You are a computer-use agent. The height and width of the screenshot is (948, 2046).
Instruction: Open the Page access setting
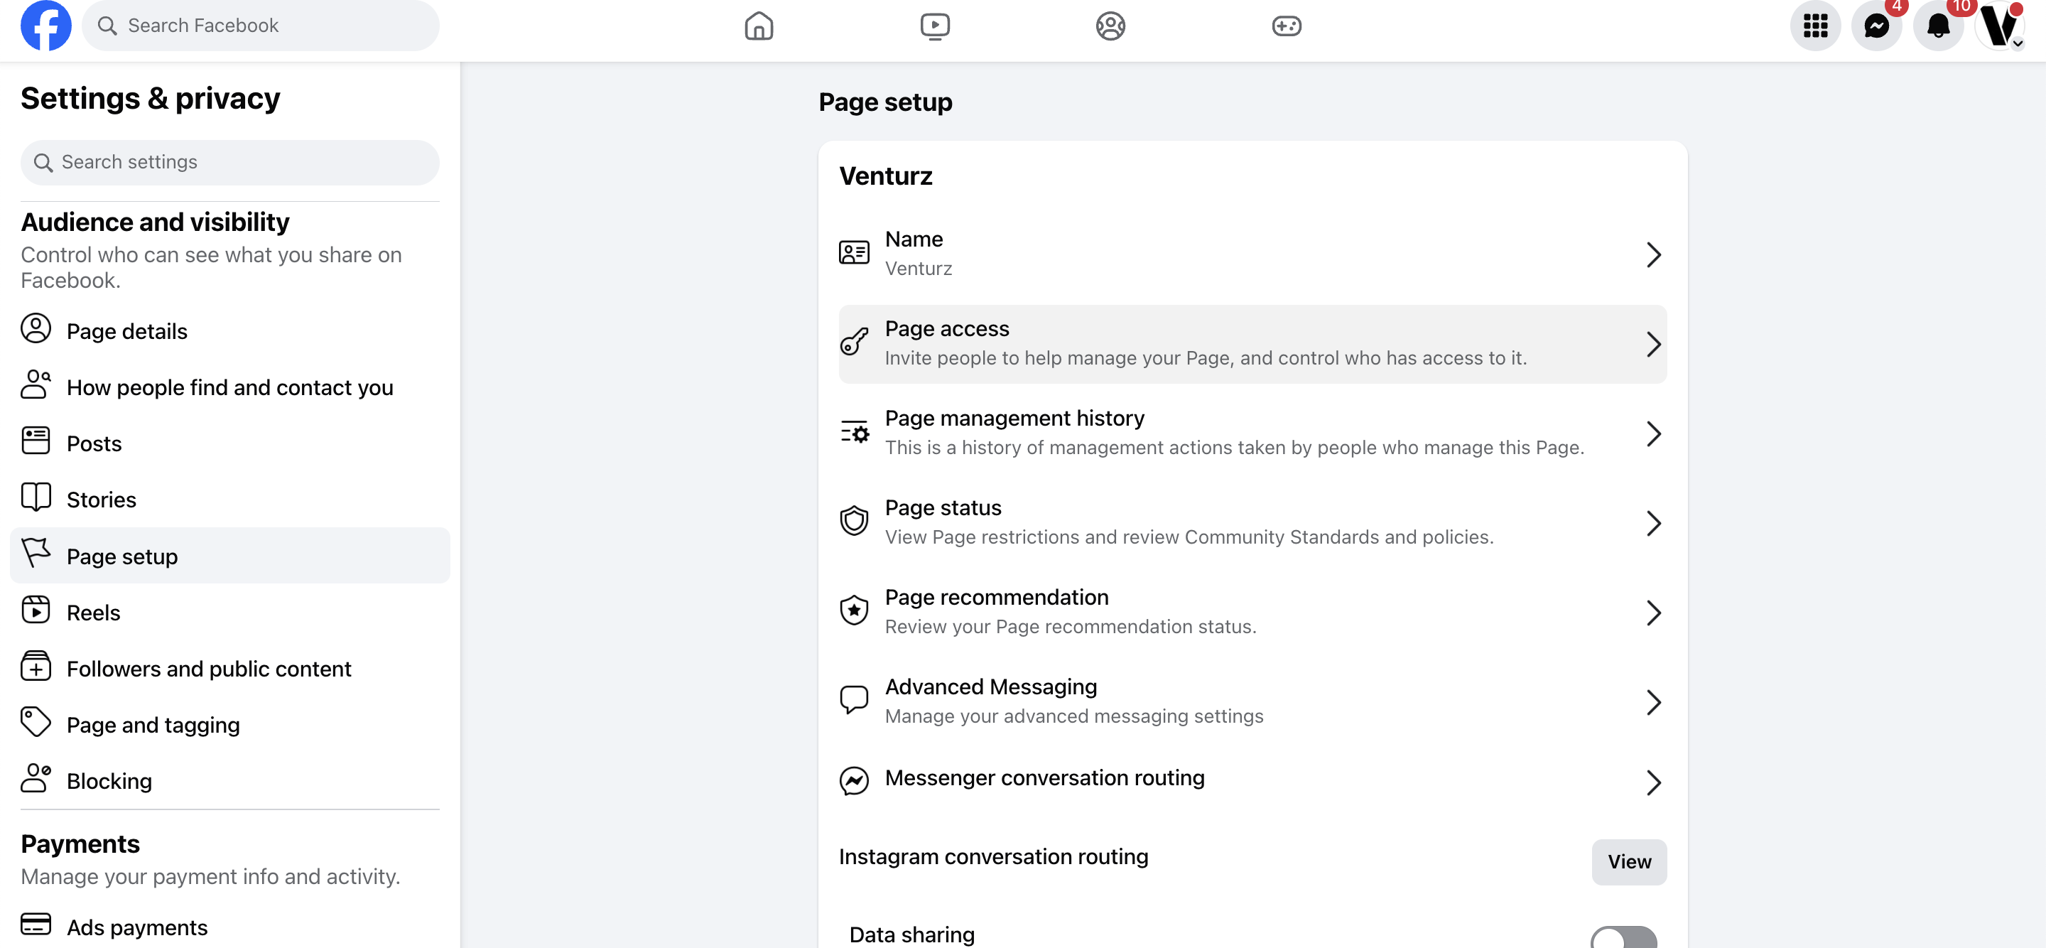(1252, 344)
